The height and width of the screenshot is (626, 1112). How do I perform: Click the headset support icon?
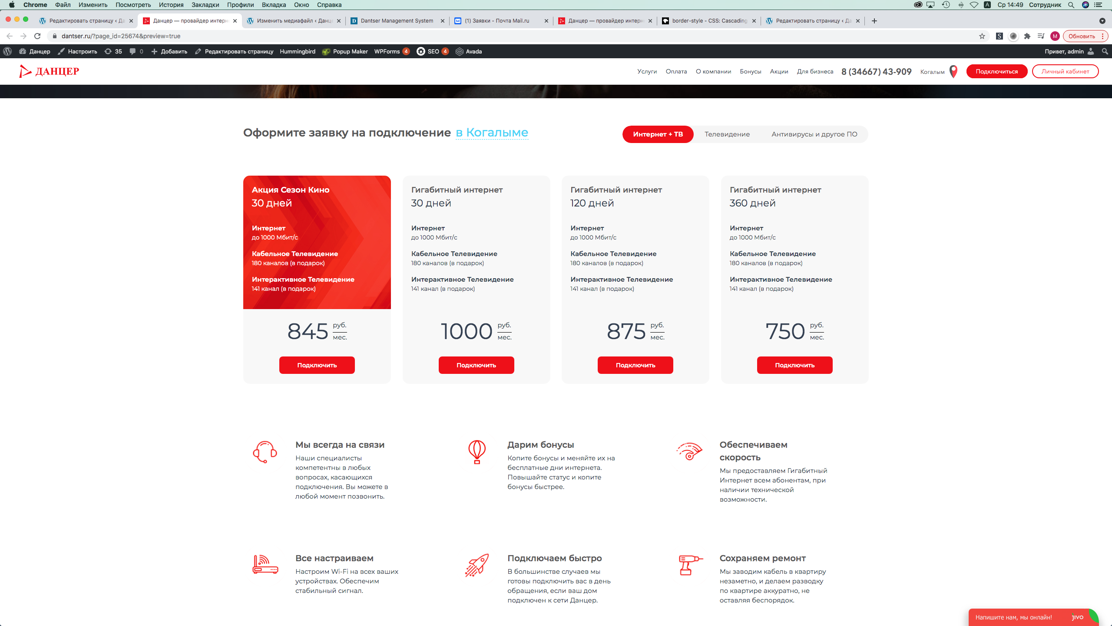(265, 452)
